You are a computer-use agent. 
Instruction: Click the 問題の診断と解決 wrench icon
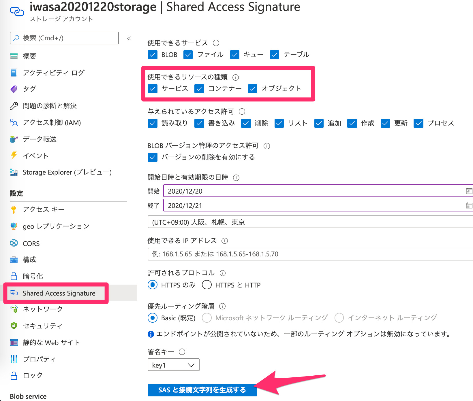(x=14, y=106)
